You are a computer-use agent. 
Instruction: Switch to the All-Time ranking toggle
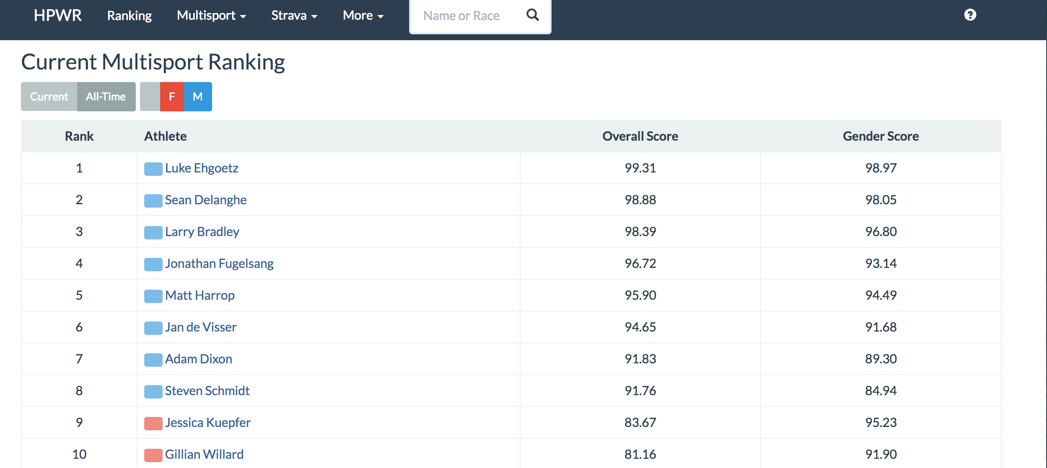tap(106, 97)
